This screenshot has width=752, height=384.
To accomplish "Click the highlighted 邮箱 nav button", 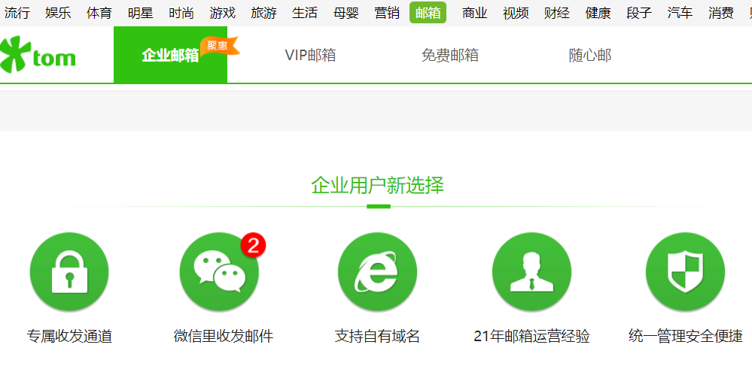I will click(428, 13).
